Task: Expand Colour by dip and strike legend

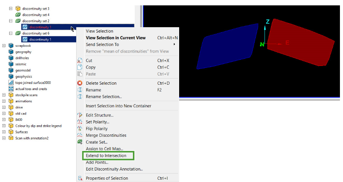Action: coord(4,126)
